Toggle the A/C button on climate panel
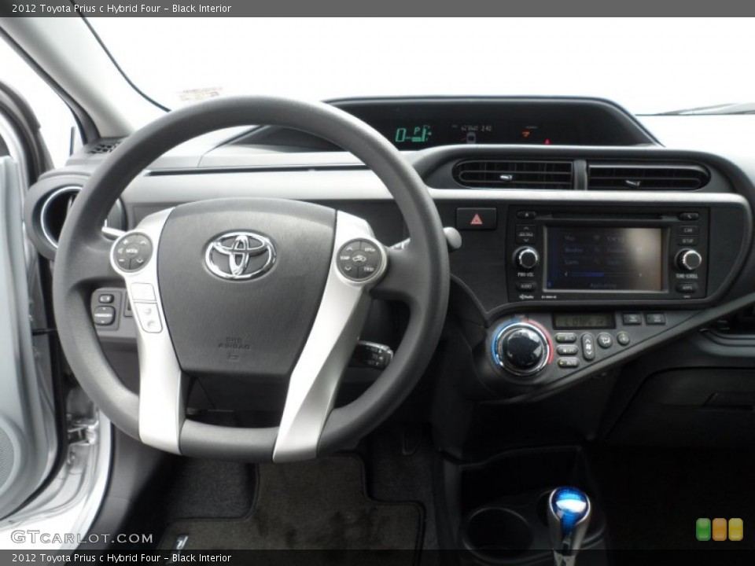 tap(565, 338)
